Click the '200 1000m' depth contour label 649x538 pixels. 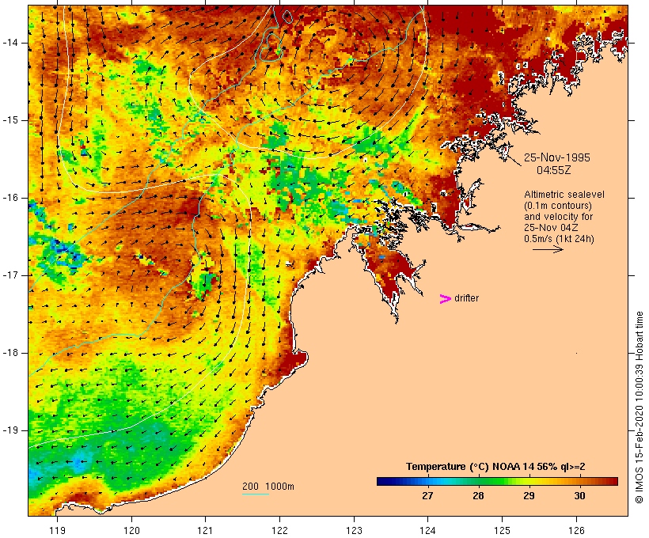pyautogui.click(x=268, y=487)
